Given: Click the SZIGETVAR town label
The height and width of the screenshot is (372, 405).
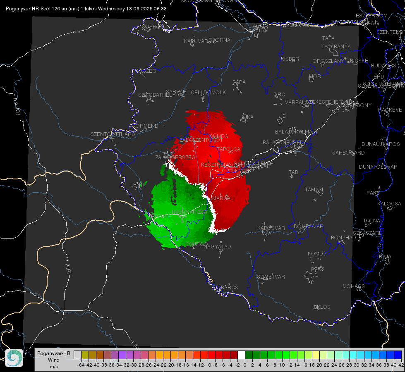Looking at the screenshot, I should (271, 277).
